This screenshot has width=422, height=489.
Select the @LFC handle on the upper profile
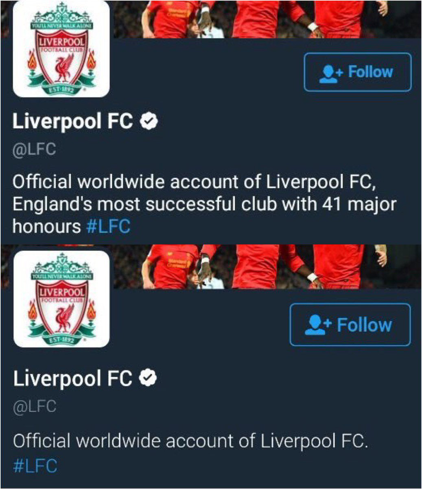[34, 150]
